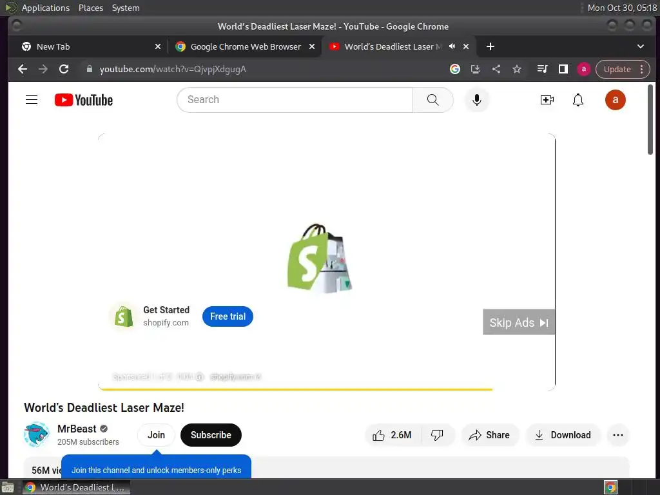Open a new tab with plus button

tap(490, 46)
